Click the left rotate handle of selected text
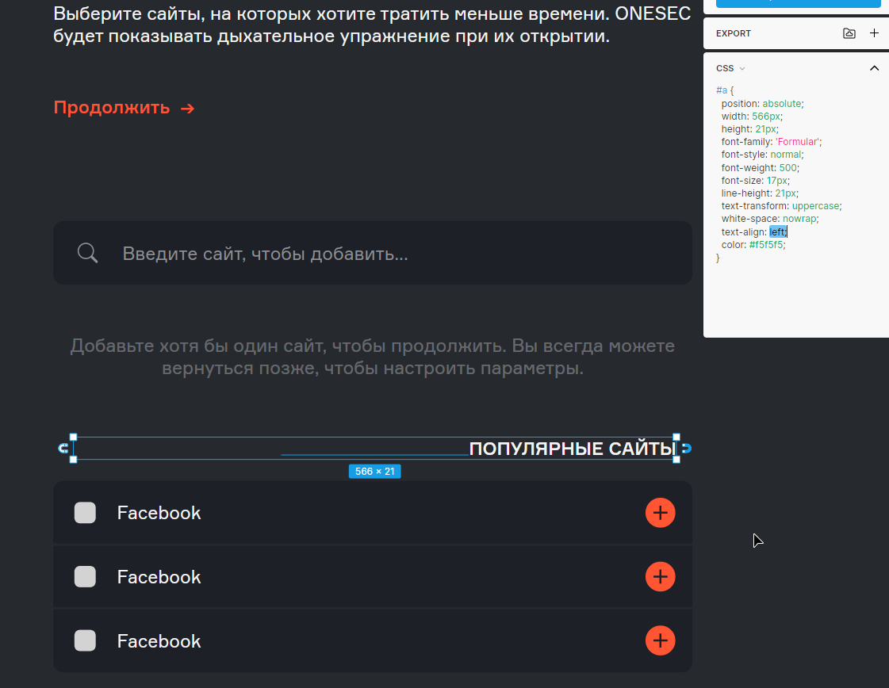 63,449
